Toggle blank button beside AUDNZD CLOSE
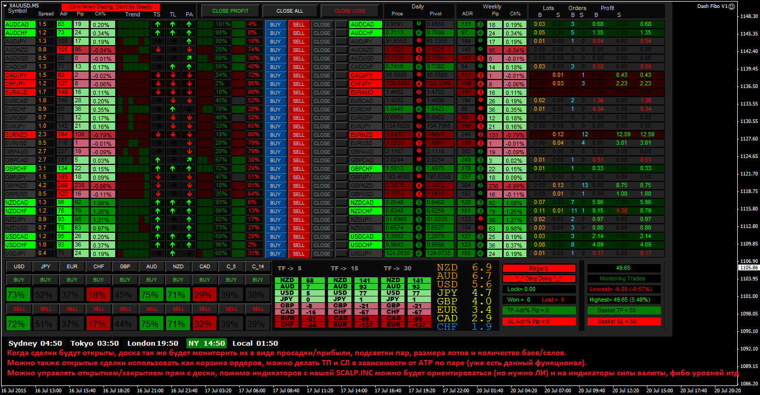 pos(341,50)
